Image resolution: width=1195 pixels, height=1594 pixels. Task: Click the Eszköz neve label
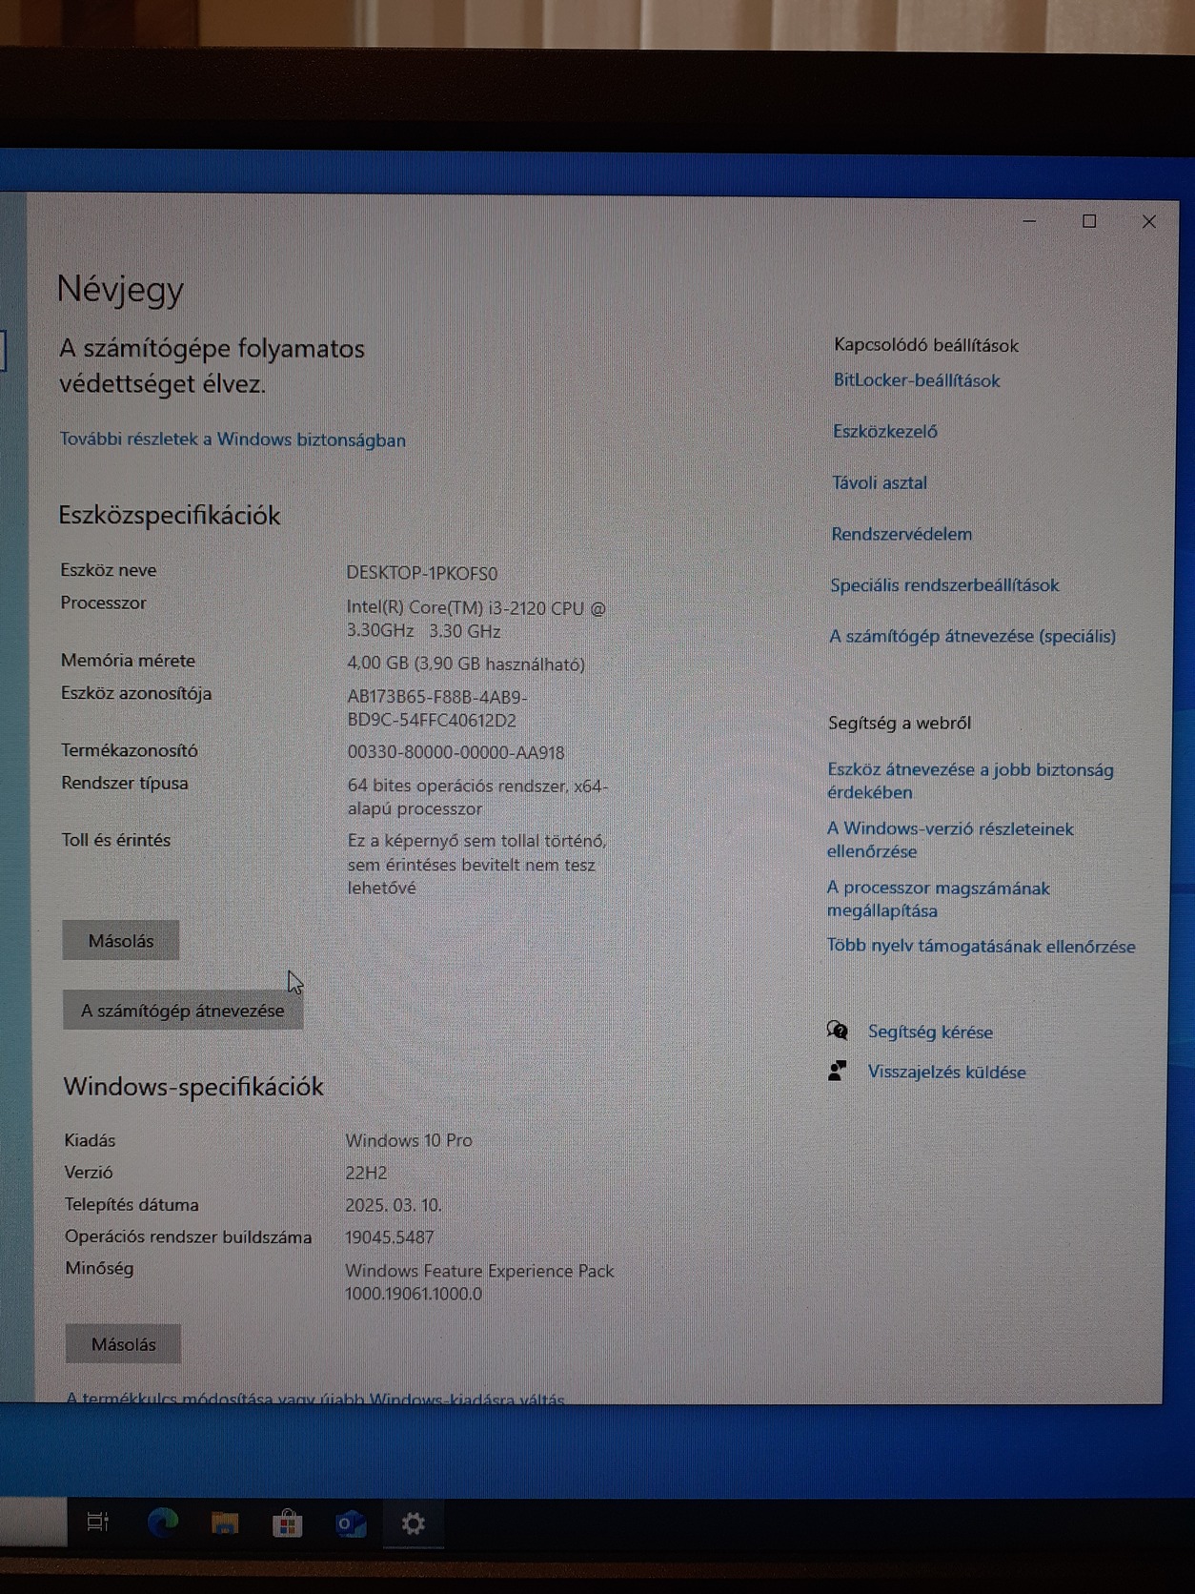(x=109, y=570)
